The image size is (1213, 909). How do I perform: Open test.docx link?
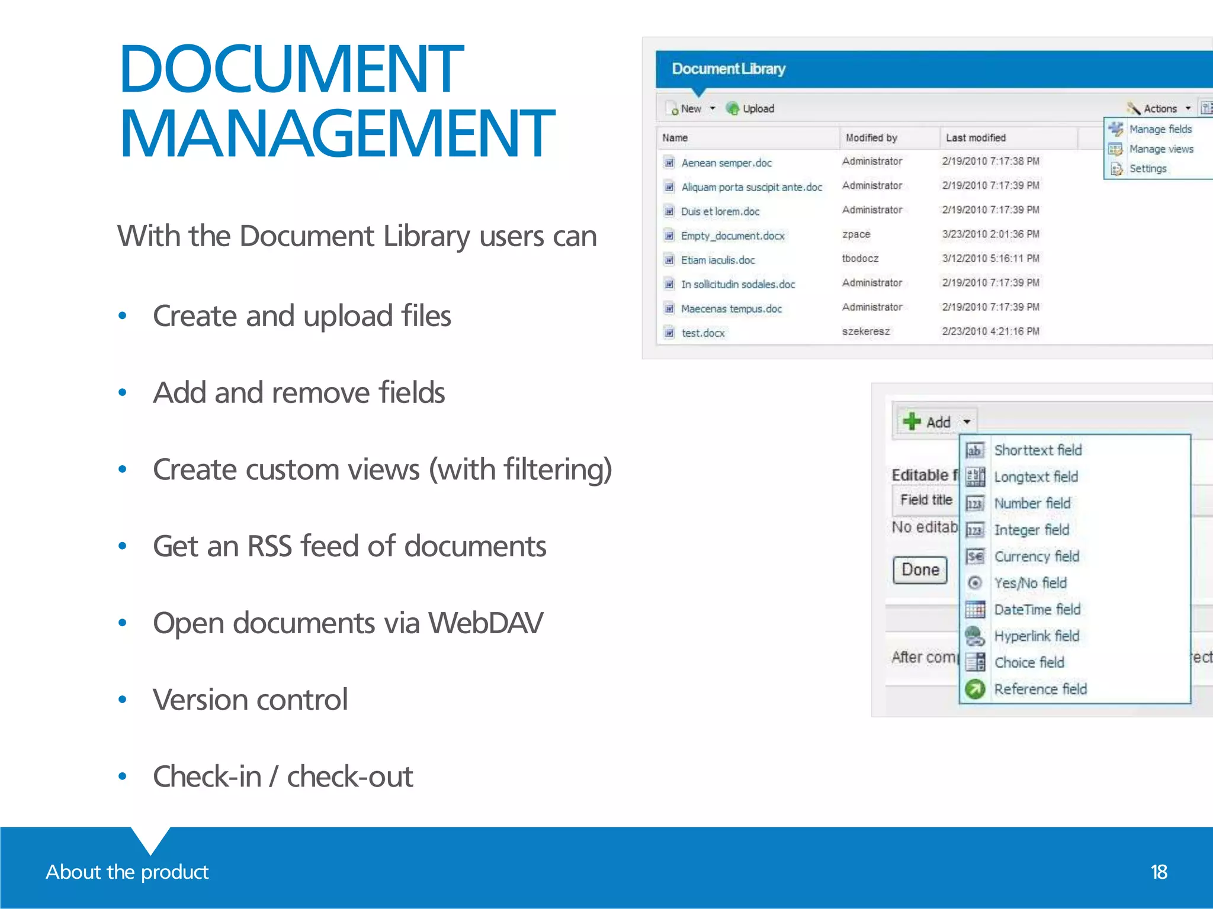tap(703, 333)
